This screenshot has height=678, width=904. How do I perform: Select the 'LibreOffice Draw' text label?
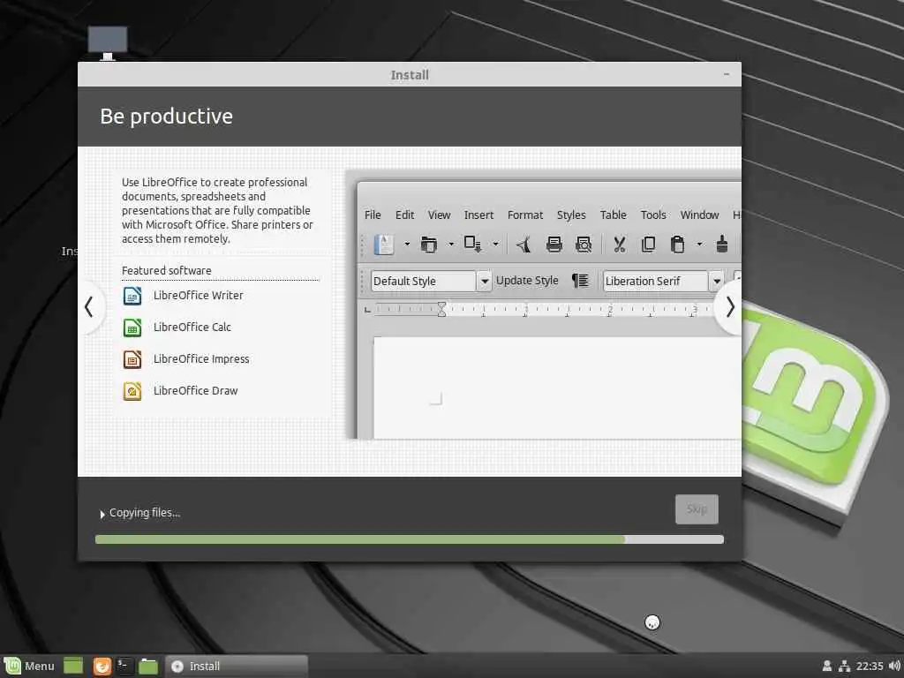point(195,390)
